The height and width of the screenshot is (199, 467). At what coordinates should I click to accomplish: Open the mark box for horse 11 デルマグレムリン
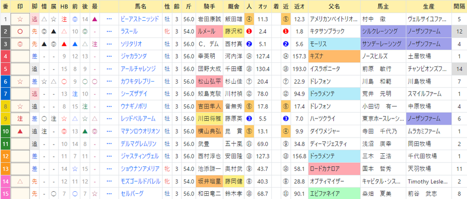[x=20, y=143]
